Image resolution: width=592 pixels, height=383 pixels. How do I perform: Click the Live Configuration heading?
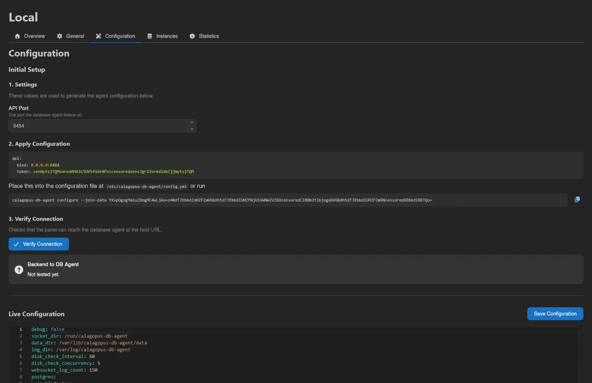click(x=37, y=314)
